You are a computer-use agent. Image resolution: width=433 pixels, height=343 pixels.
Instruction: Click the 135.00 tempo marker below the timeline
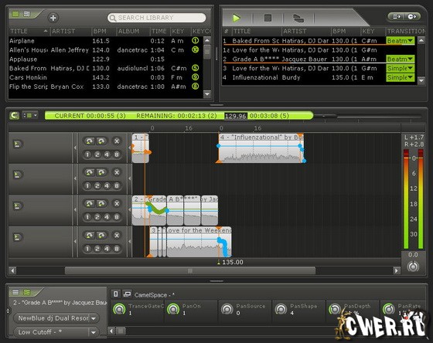pos(230,262)
